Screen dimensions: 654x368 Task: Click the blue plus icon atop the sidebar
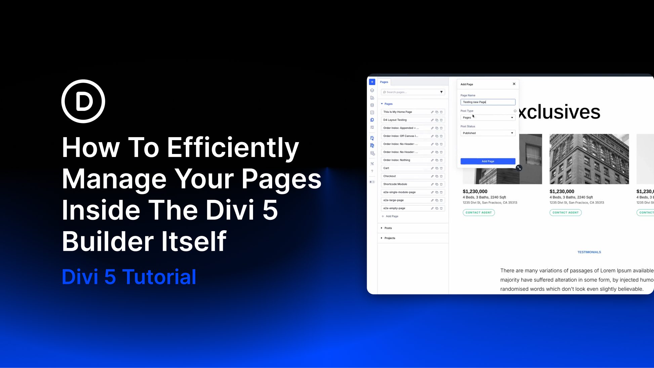[x=372, y=82]
